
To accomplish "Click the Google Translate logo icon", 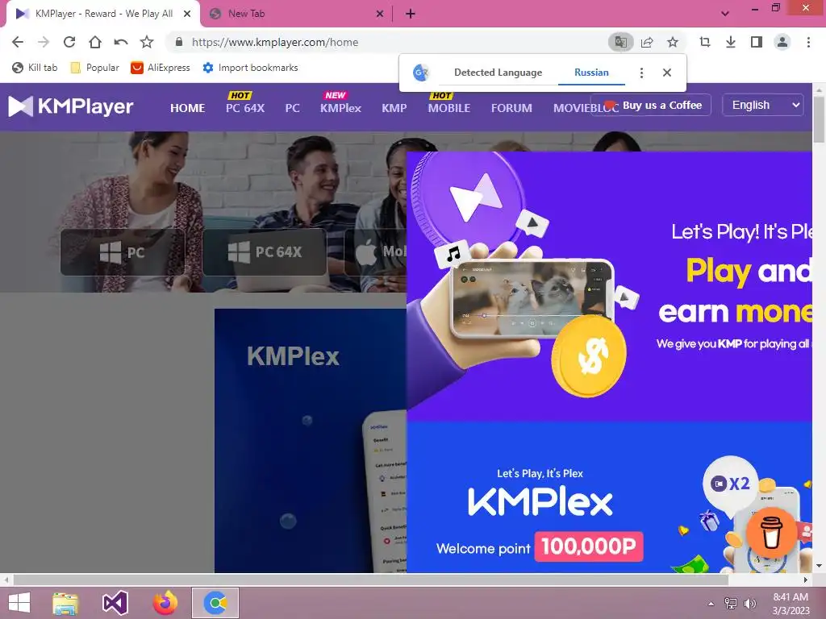I will coord(421,73).
